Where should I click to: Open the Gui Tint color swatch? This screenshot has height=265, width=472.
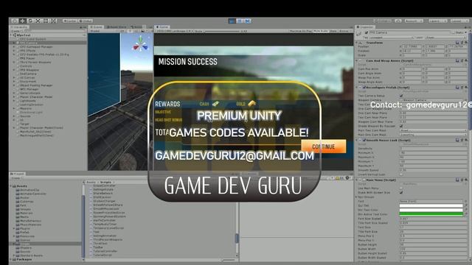click(431, 206)
